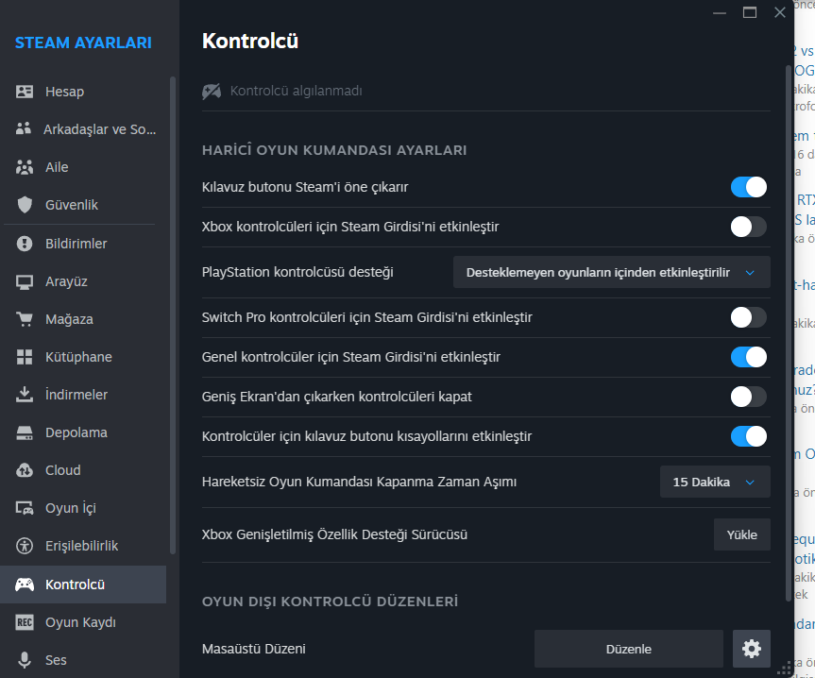This screenshot has height=678, width=815.
Task: Click the Bildirimler alert icon
Action: [25, 243]
